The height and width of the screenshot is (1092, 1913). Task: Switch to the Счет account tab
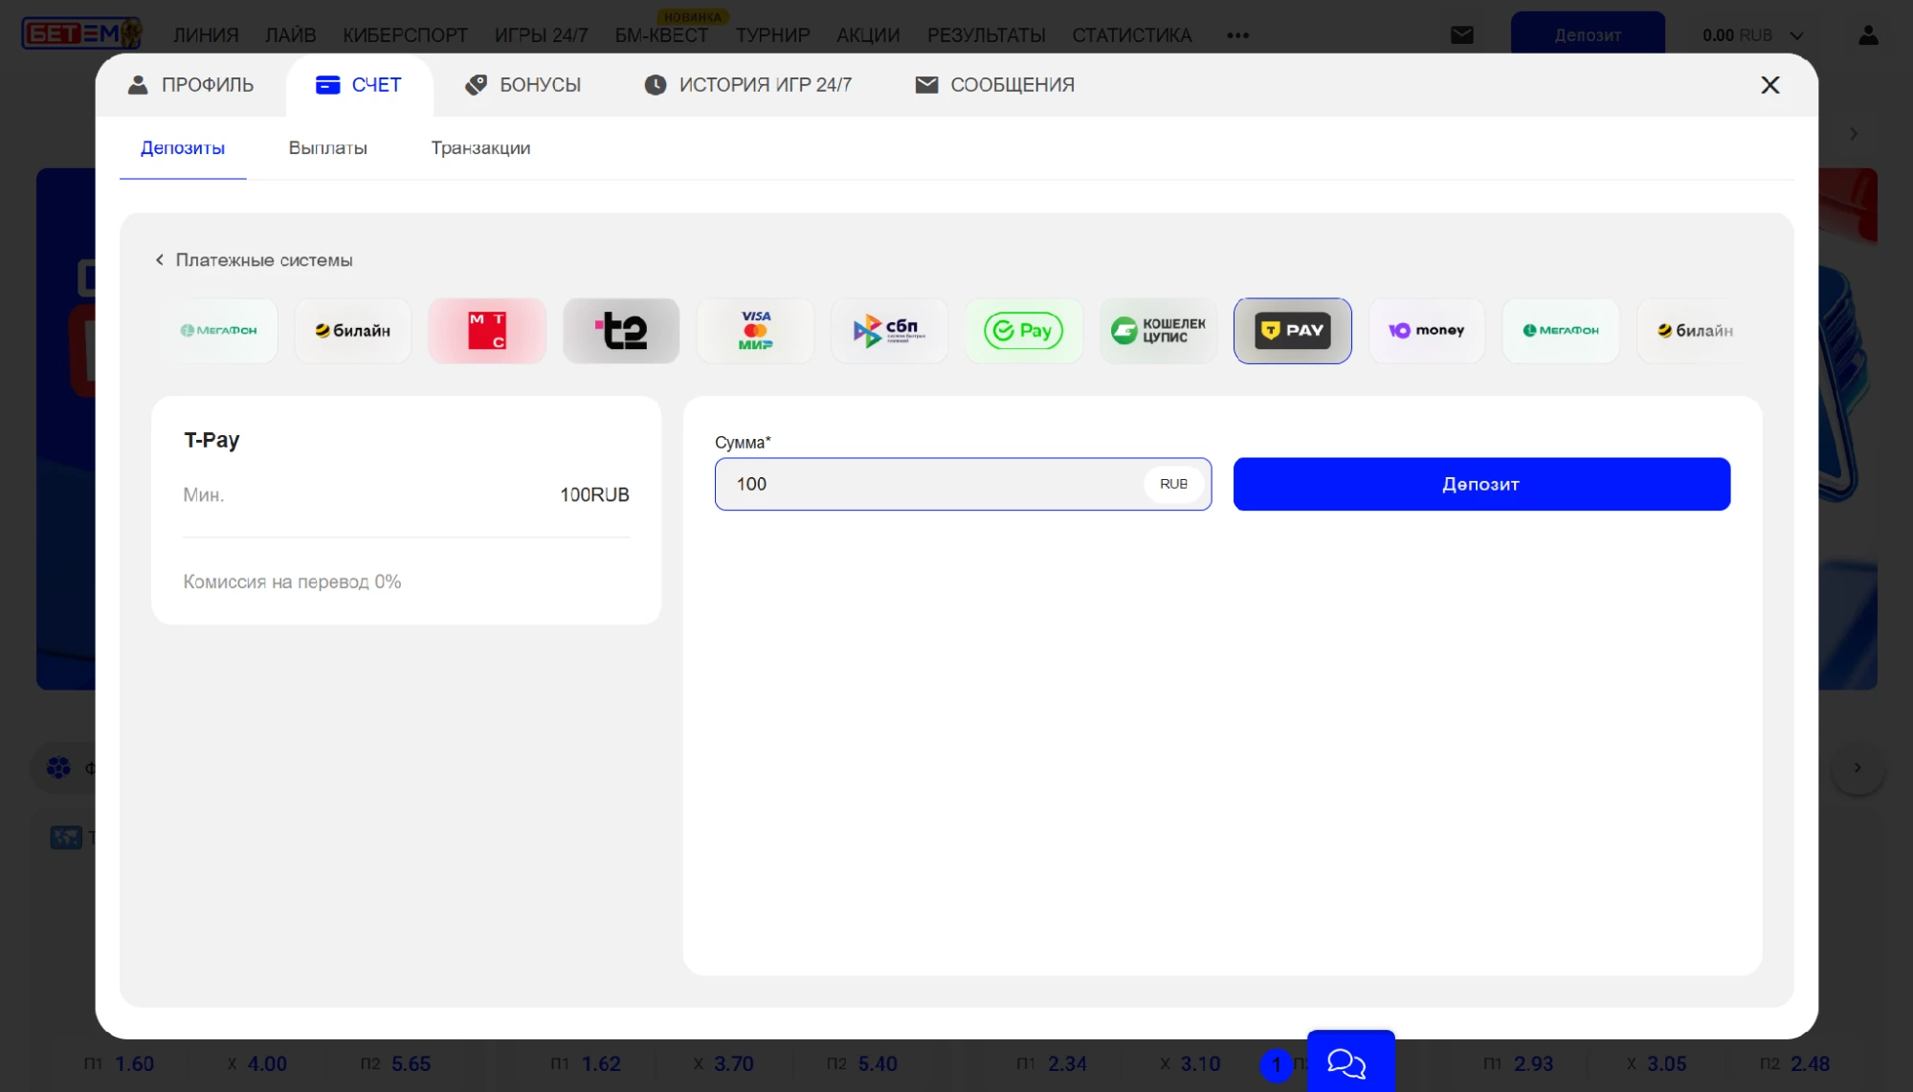(359, 85)
